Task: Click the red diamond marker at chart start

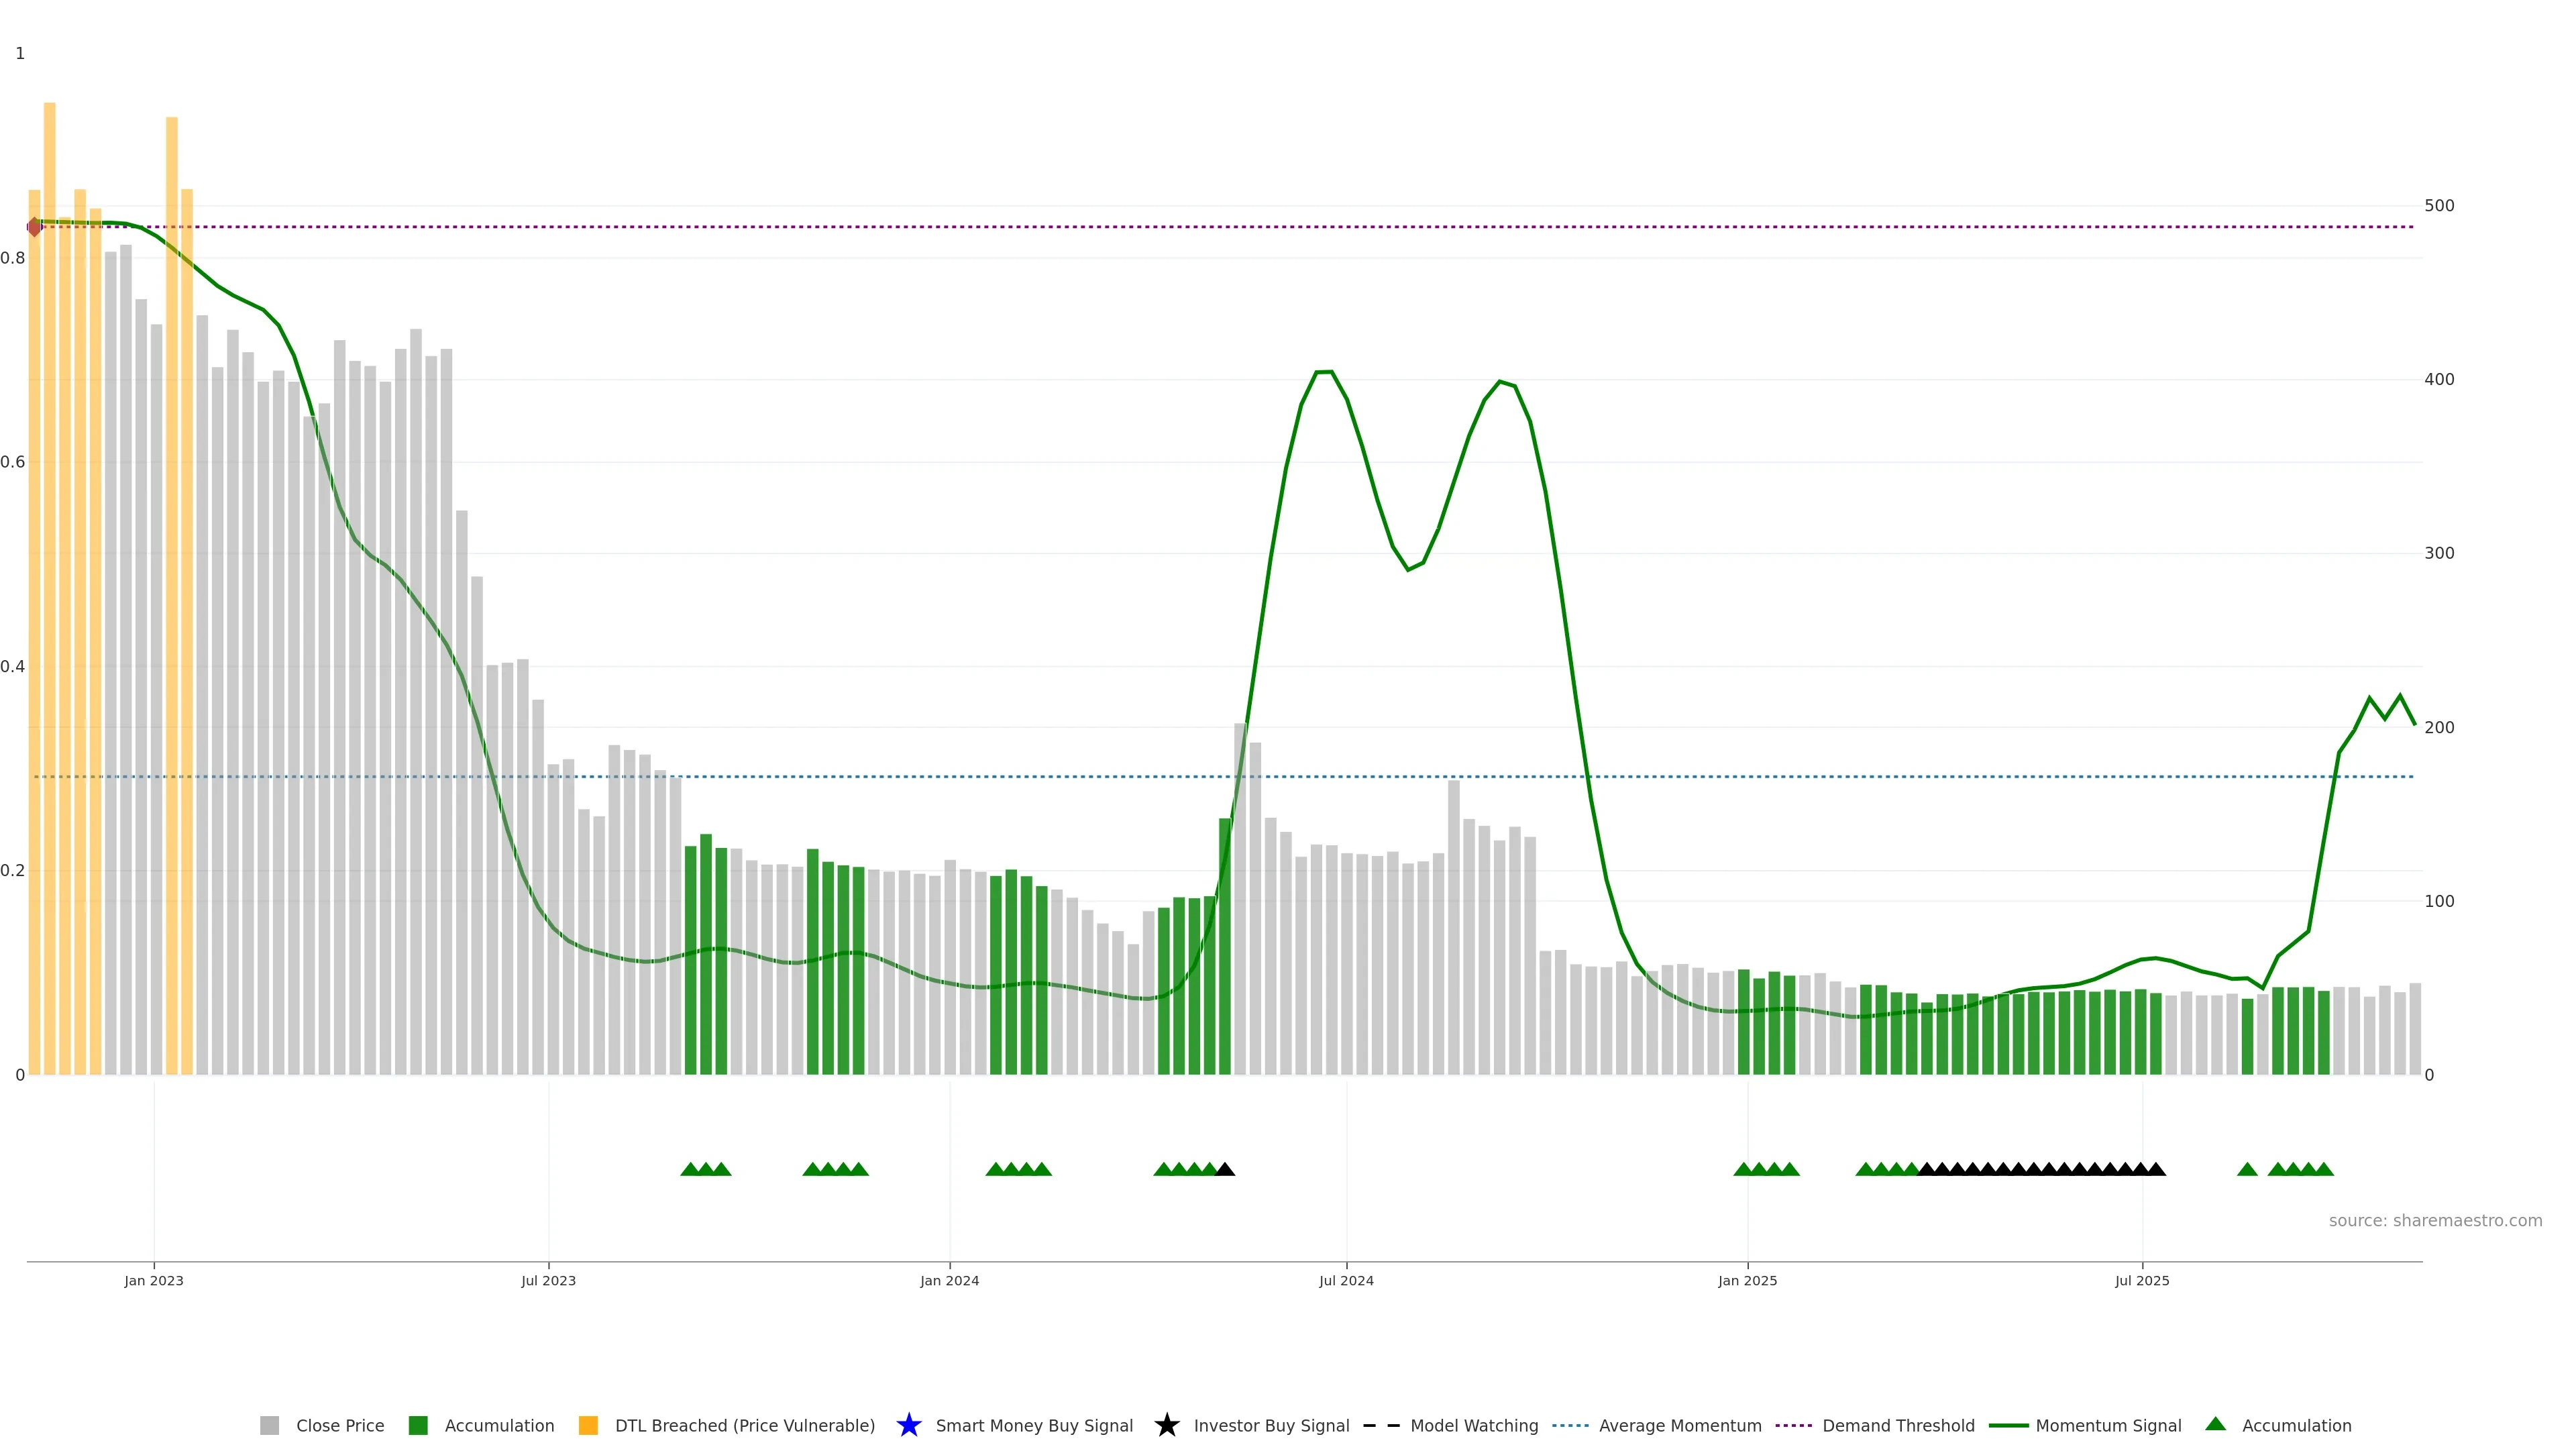Action: click(35, 227)
